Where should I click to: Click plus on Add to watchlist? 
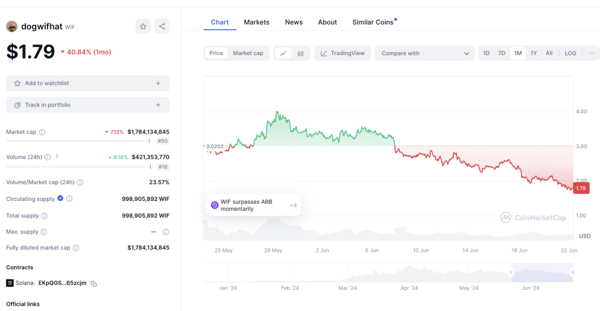pos(158,83)
